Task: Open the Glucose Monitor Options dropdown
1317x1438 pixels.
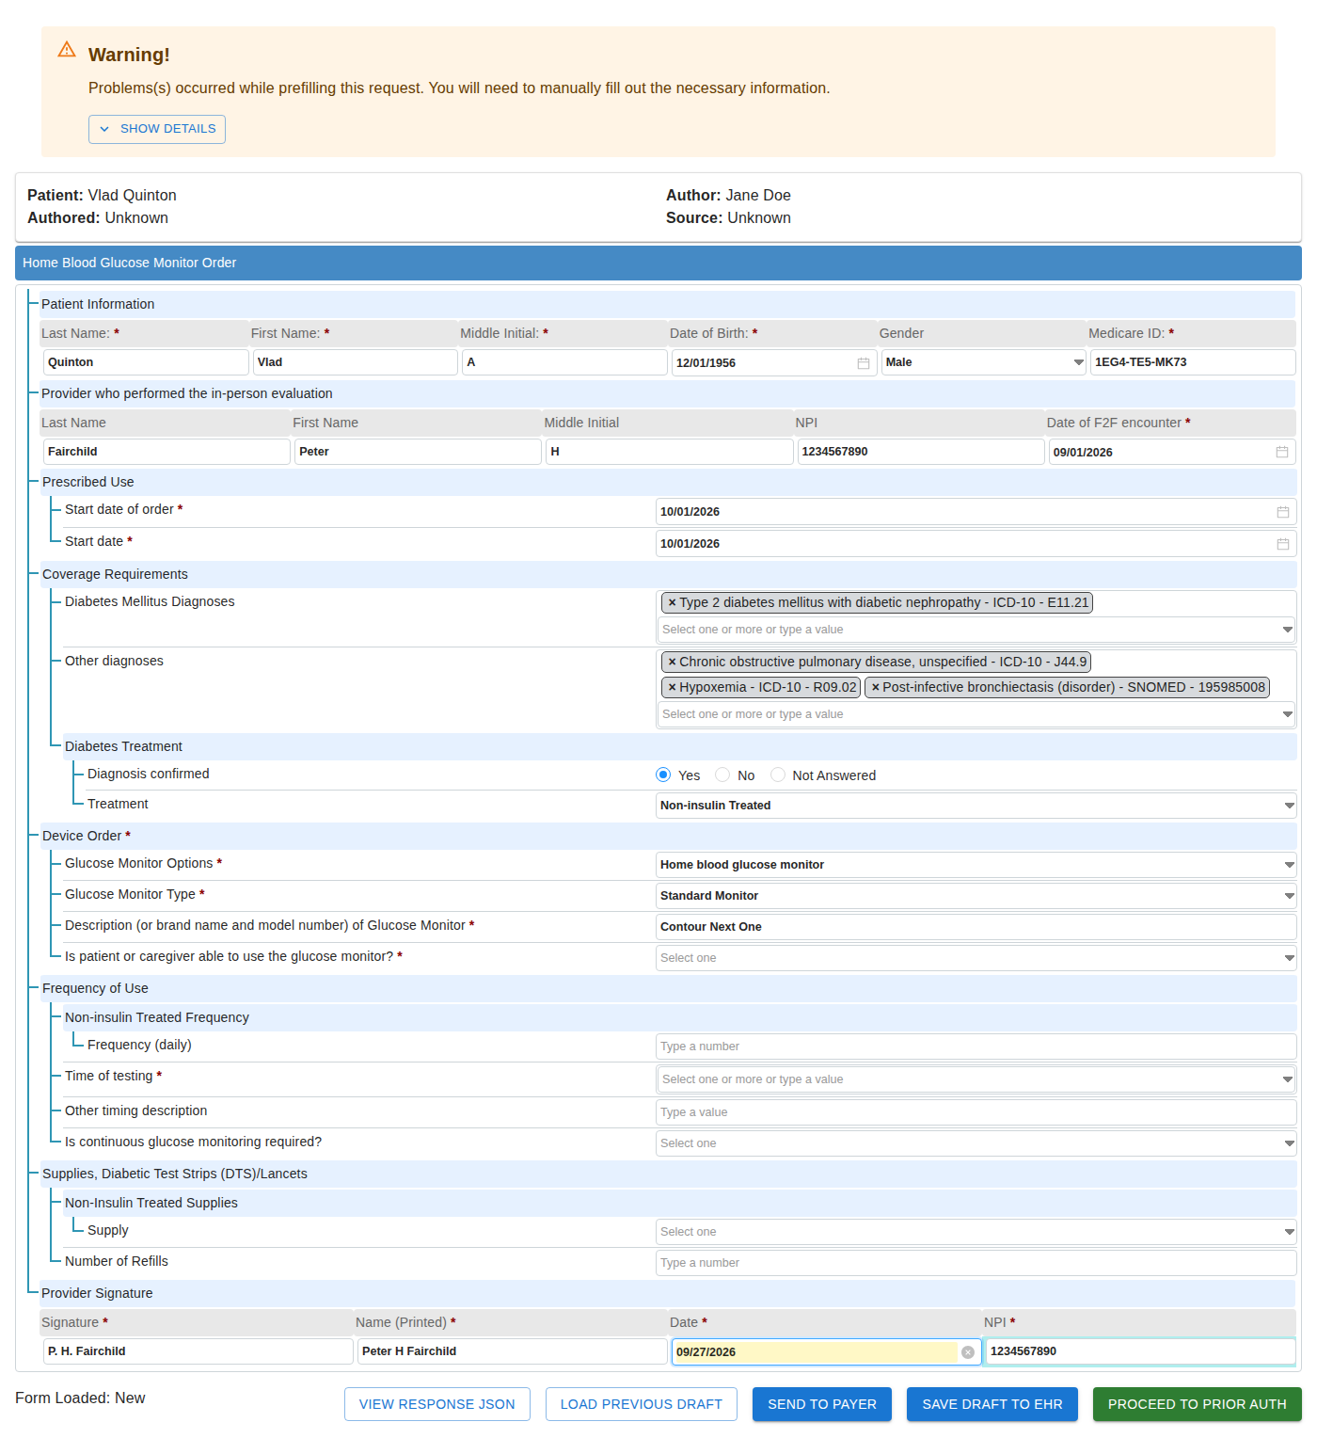Action: 976,865
